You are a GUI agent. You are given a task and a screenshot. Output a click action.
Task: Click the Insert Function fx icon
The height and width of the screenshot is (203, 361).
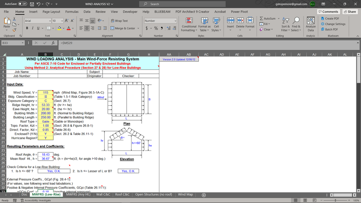[x=53, y=43]
